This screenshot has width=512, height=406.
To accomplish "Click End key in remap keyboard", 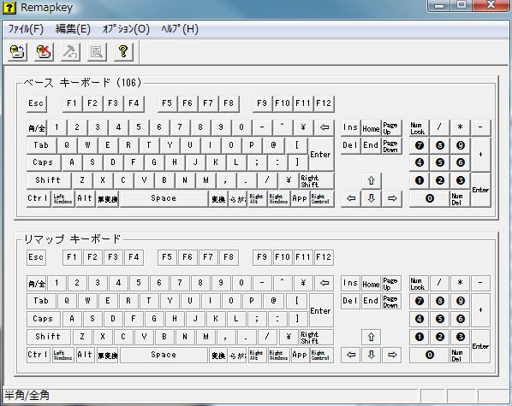I will pyautogui.click(x=371, y=301).
